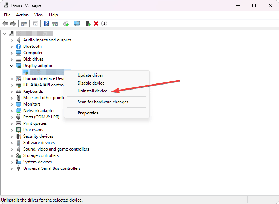The width and height of the screenshot is (279, 204).
Task: Click the red X Uninstall device icon
Action: (x=96, y=24)
